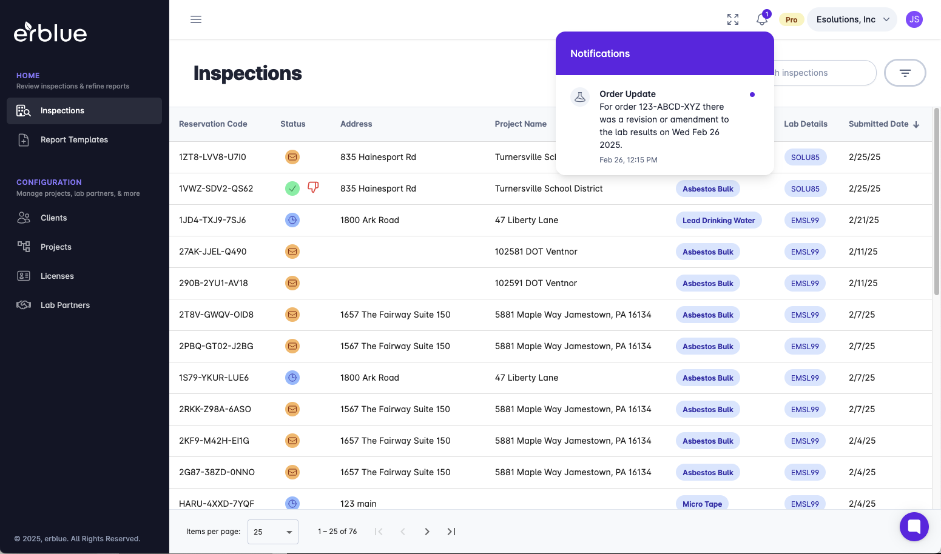The width and height of the screenshot is (941, 554).
Task: Click the mail status icon for 2KF9-M42H-EI1G
Action: 292,441
